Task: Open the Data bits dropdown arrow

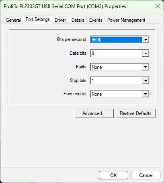Action: [x=146, y=53]
